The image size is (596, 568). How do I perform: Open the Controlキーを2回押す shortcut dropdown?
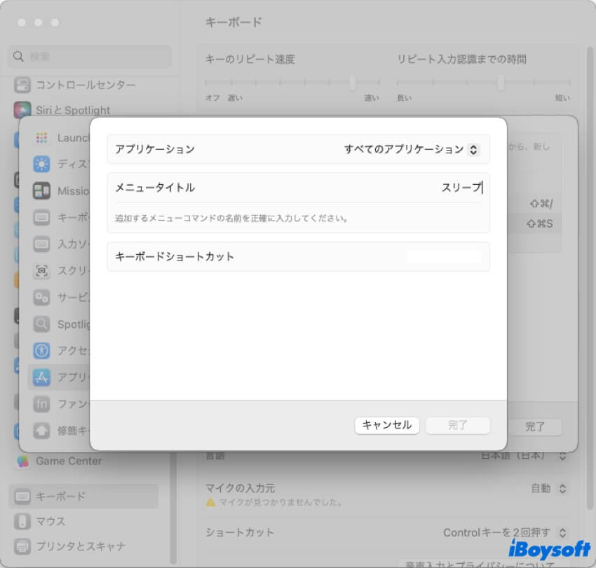click(x=505, y=532)
